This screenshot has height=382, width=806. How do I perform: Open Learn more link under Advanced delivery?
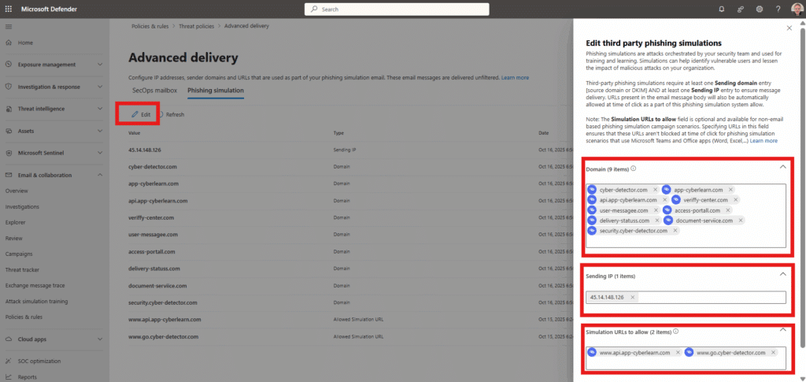pos(515,78)
